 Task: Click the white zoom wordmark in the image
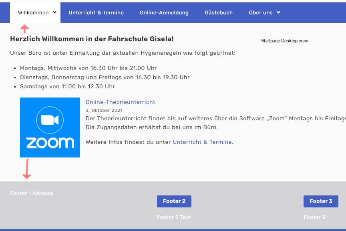[50, 143]
